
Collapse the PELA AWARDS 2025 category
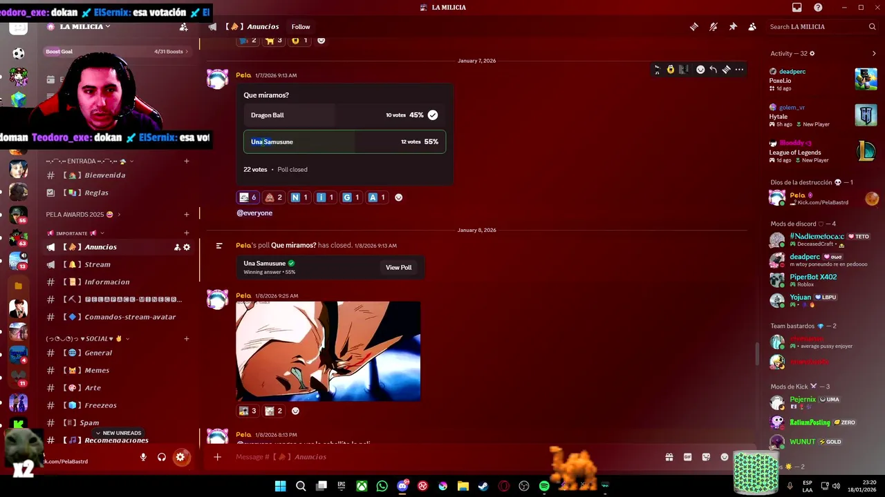[84, 215]
